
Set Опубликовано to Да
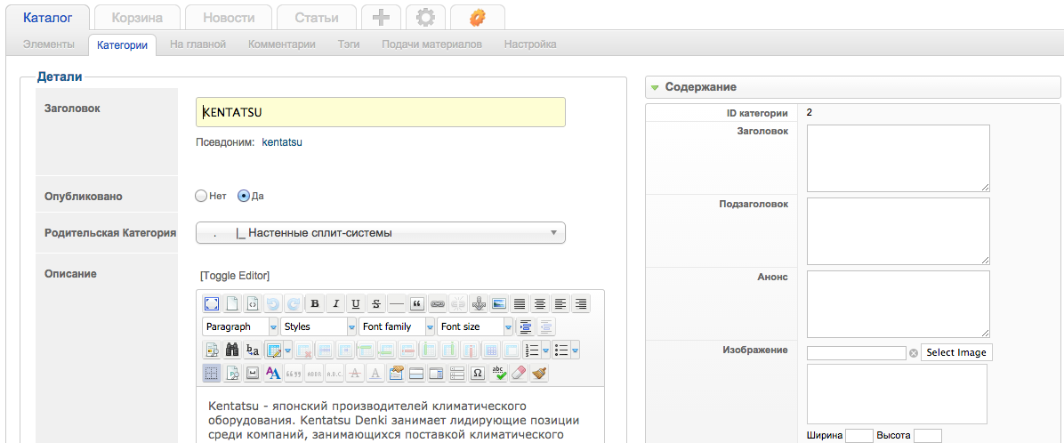click(x=244, y=196)
